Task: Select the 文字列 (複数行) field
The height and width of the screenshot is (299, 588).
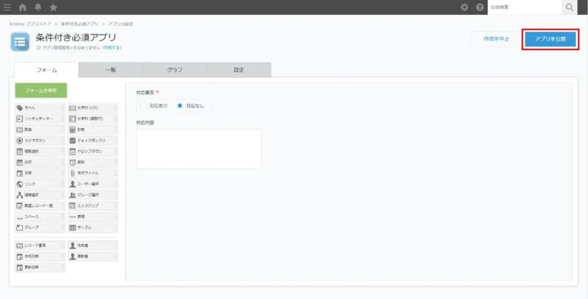Action: click(x=93, y=119)
